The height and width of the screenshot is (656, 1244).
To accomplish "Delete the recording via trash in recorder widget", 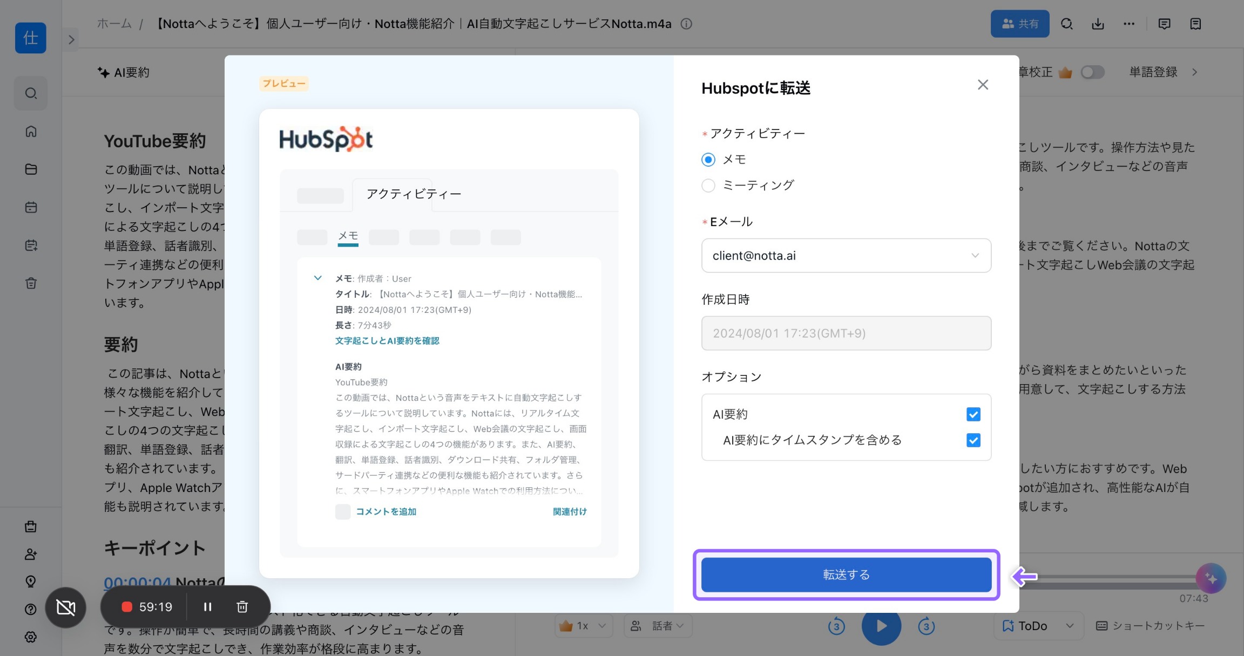I will click(x=242, y=607).
